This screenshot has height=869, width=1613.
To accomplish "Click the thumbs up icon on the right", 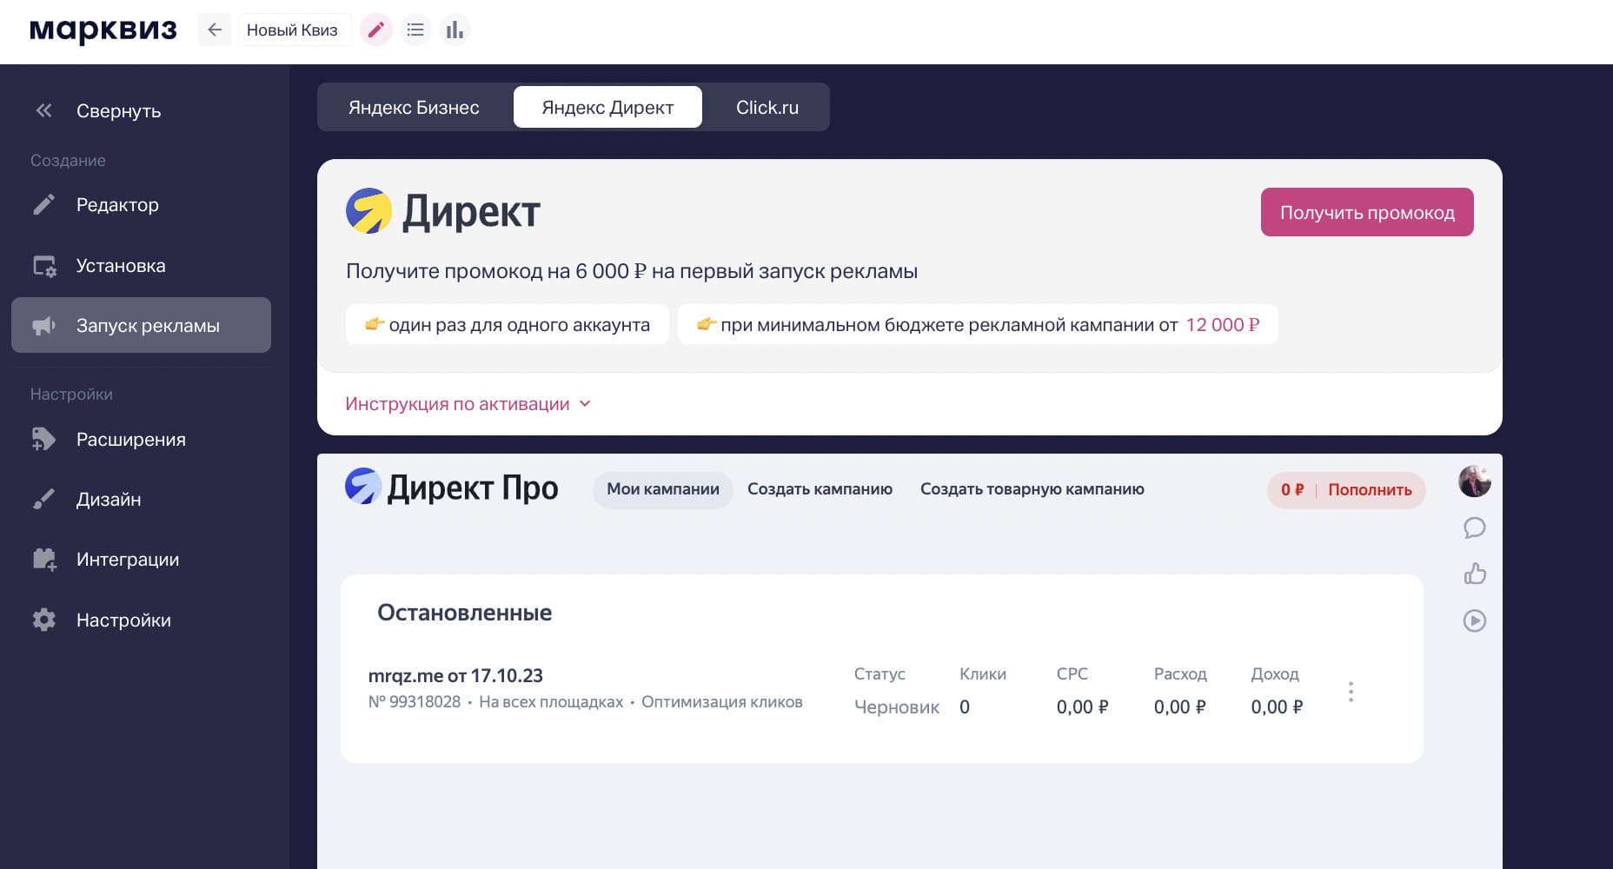I will (1475, 574).
